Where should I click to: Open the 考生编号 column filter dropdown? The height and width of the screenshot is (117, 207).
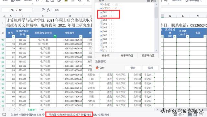pyautogui.click(x=81, y=36)
